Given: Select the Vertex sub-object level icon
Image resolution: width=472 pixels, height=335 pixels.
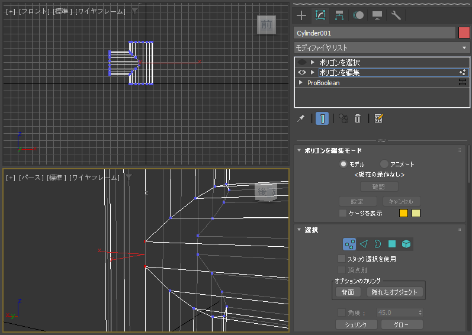Looking at the screenshot, I should [349, 244].
